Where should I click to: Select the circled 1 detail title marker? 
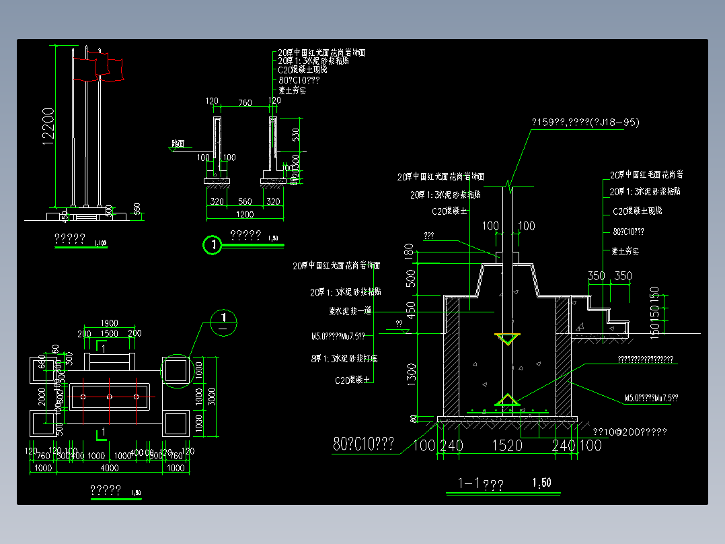click(213, 244)
